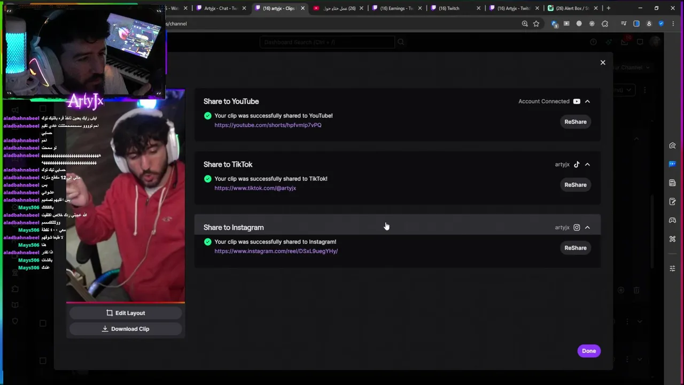This screenshot has width=684, height=385.
Task: Click the Share to YouTube heading
Action: [x=231, y=102]
